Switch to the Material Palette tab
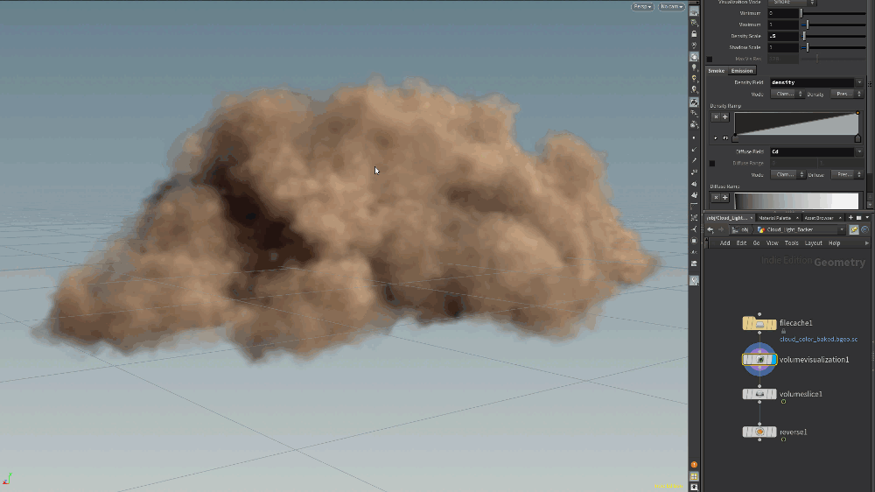 pyautogui.click(x=775, y=218)
